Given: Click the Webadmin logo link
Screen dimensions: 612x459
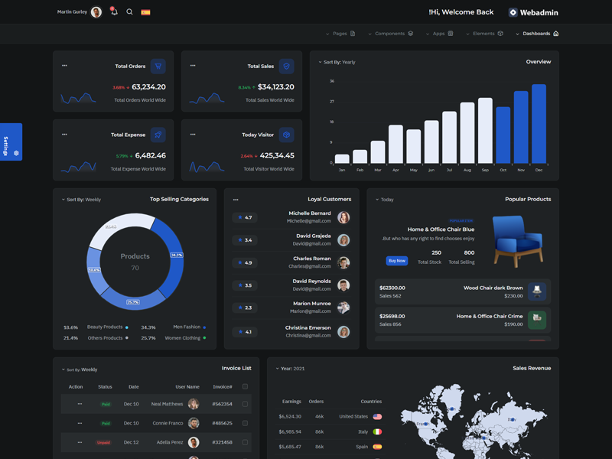Looking at the screenshot, I should click(533, 12).
